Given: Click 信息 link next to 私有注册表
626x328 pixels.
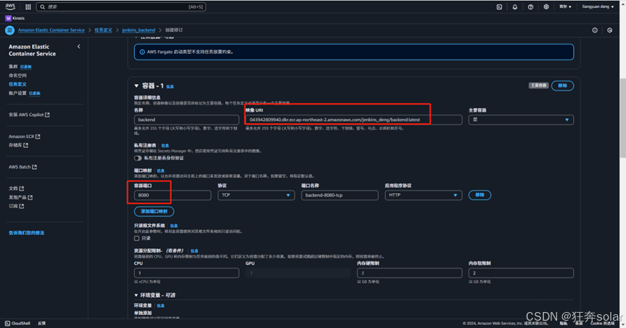Looking at the screenshot, I should click(165, 146).
